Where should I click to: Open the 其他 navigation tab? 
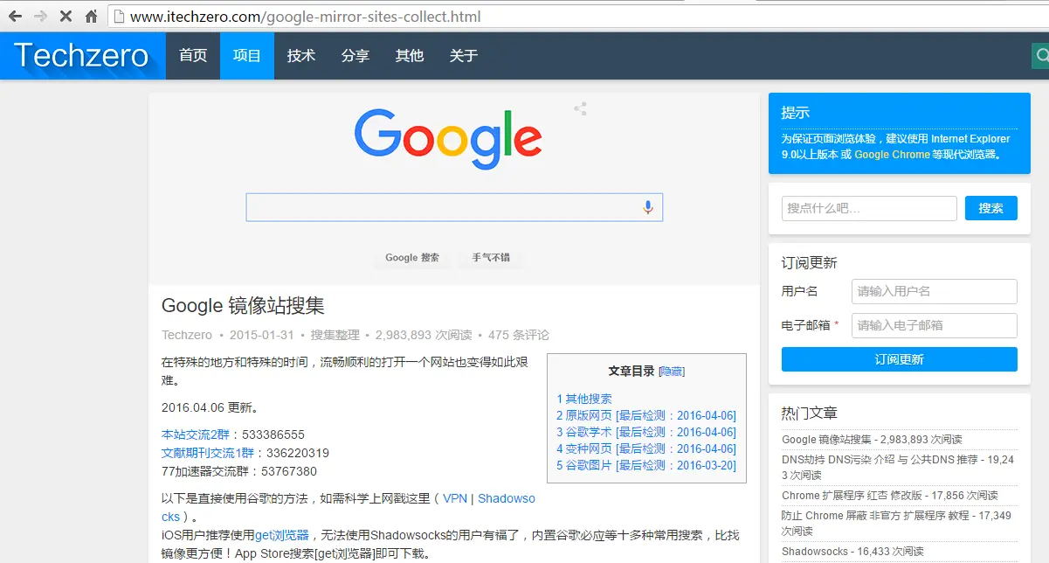[410, 56]
